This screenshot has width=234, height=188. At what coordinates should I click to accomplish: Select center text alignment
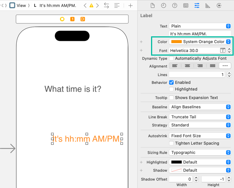click(188, 66)
